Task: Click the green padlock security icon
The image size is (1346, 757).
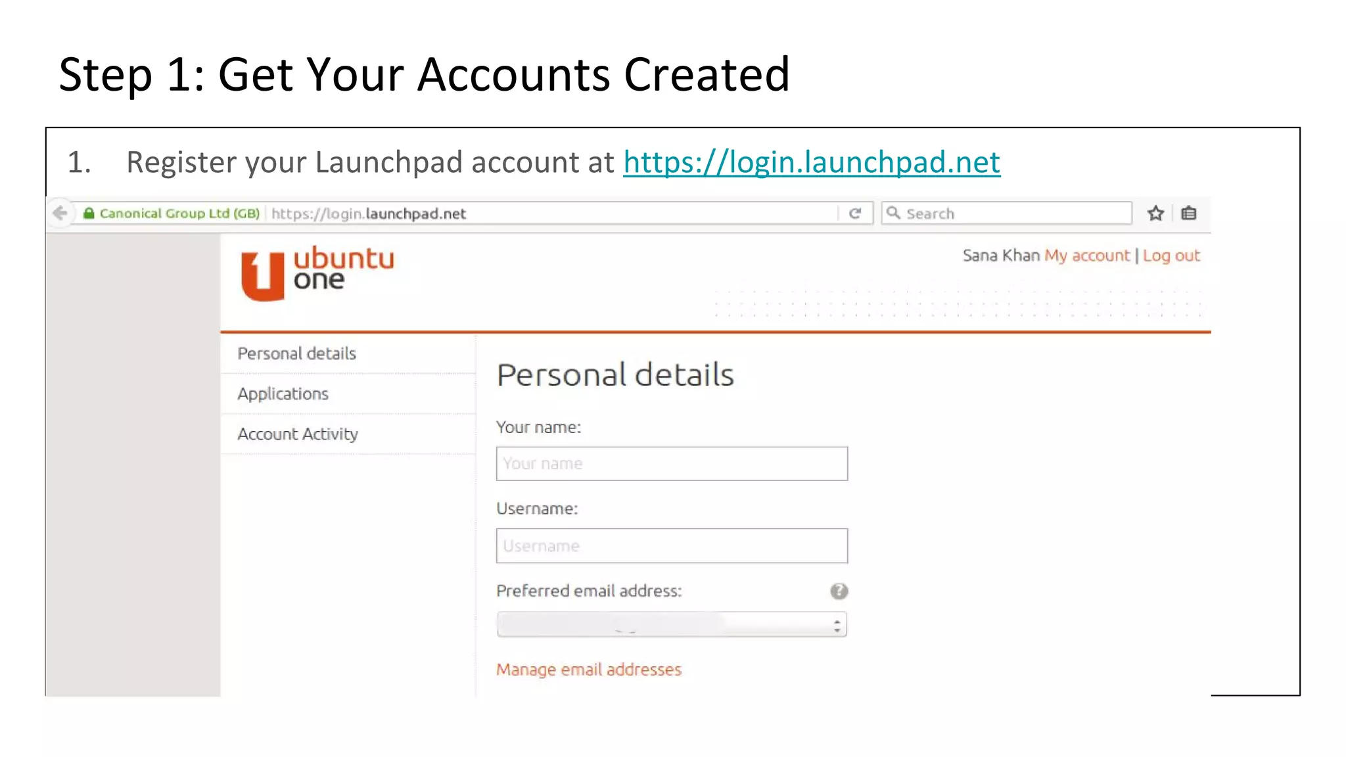Action: [x=89, y=213]
